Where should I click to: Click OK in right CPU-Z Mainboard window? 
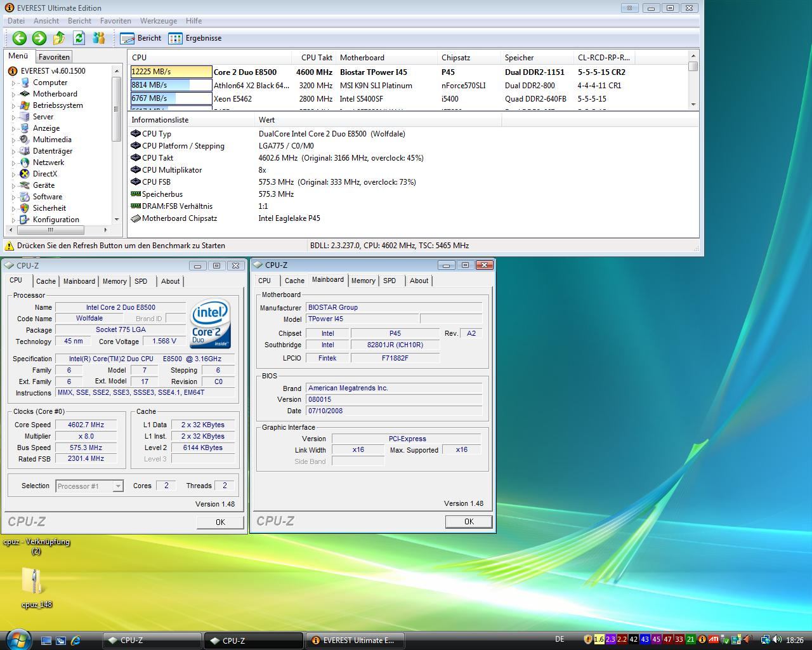[x=469, y=521]
